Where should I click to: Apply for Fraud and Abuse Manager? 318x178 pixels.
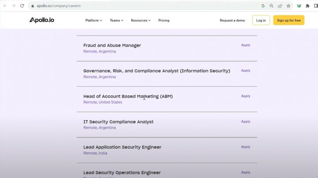246,45
